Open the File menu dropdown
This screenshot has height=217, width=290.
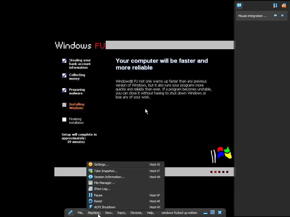pyautogui.click(x=80, y=213)
